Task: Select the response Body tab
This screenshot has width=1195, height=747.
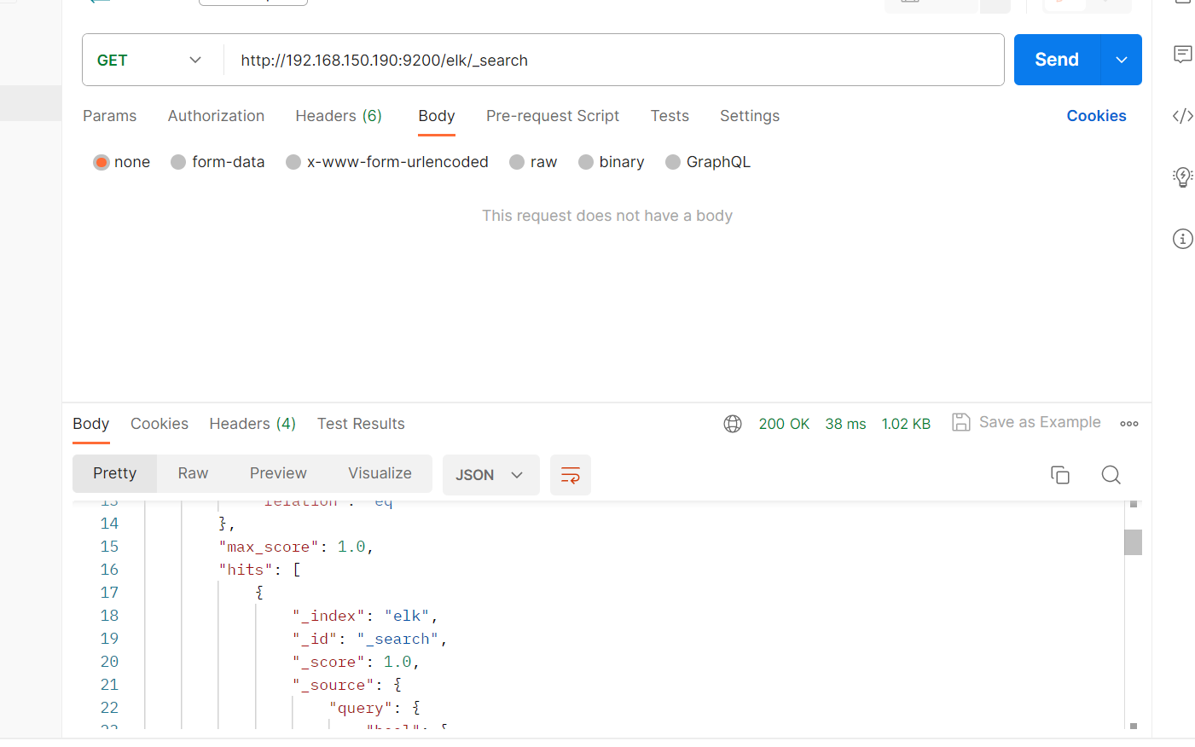Action: [x=91, y=424]
